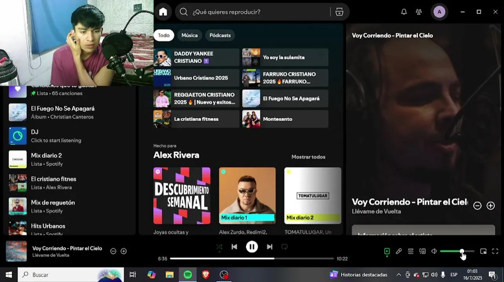
Task: Enter full screen mode in player
Action: (495, 251)
